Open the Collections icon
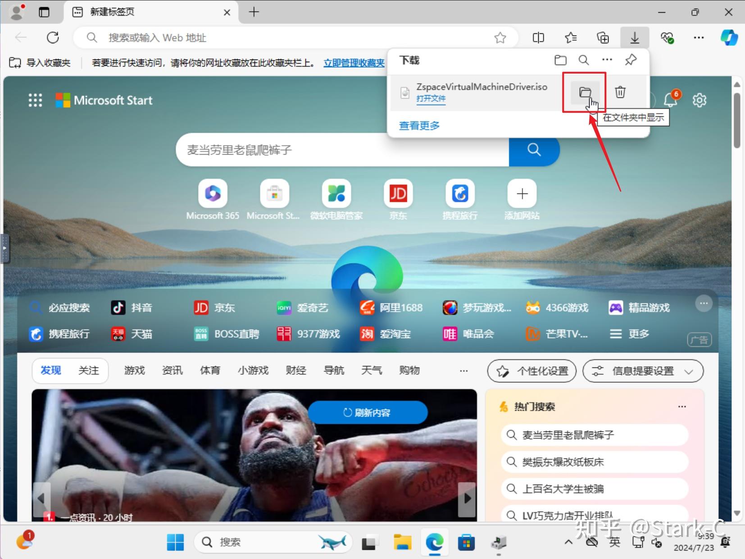Viewport: 745px width, 559px height. tap(603, 38)
